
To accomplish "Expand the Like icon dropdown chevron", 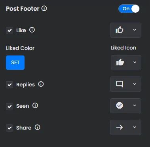I will 135,30.
